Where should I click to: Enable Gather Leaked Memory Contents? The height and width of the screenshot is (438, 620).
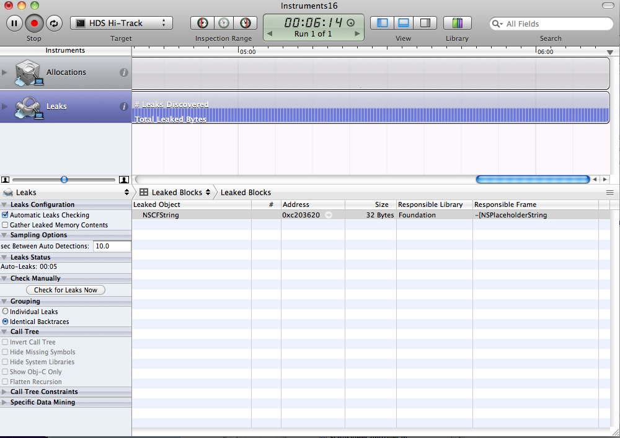(6, 225)
